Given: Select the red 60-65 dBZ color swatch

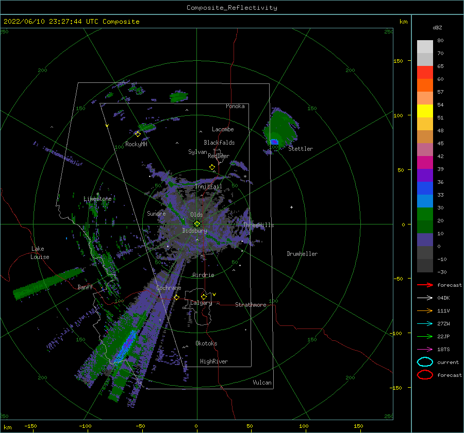Looking at the screenshot, I should [425, 73].
